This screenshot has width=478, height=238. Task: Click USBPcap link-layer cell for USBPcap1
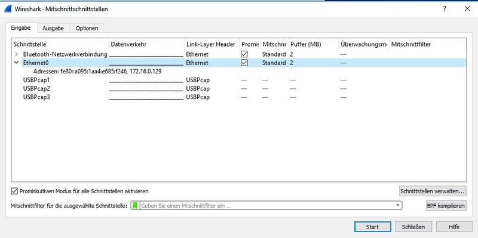(198, 80)
